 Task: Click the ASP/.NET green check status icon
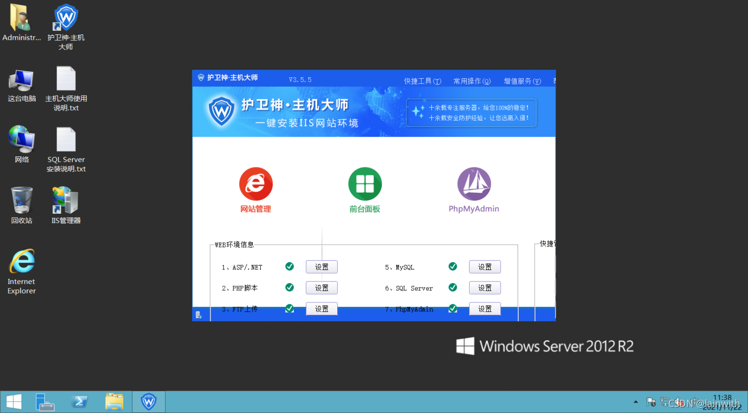coord(289,267)
